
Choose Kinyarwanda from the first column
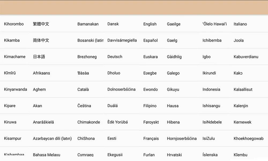pyautogui.click(x=15, y=89)
